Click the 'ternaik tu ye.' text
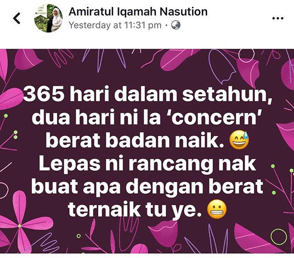The height and width of the screenshot is (258, 294). pyautogui.click(x=135, y=210)
